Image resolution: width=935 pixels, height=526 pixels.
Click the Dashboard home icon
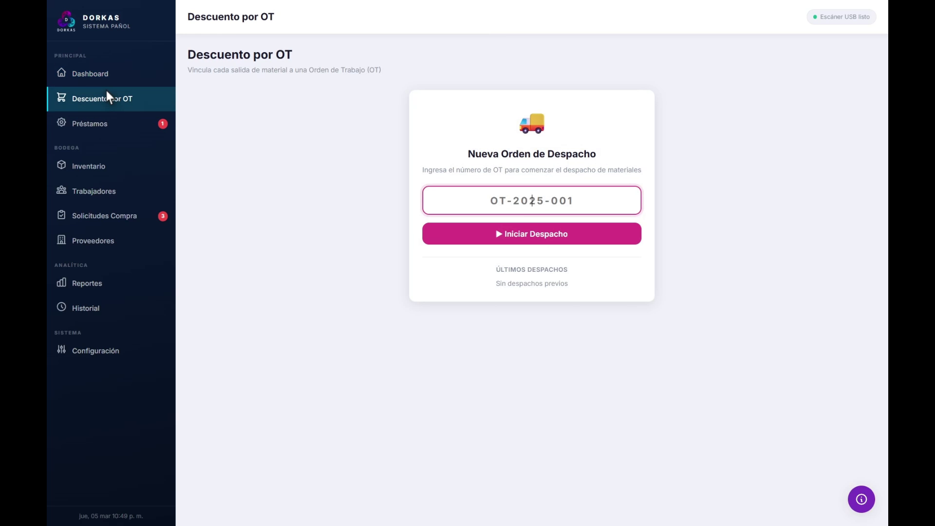(x=61, y=73)
